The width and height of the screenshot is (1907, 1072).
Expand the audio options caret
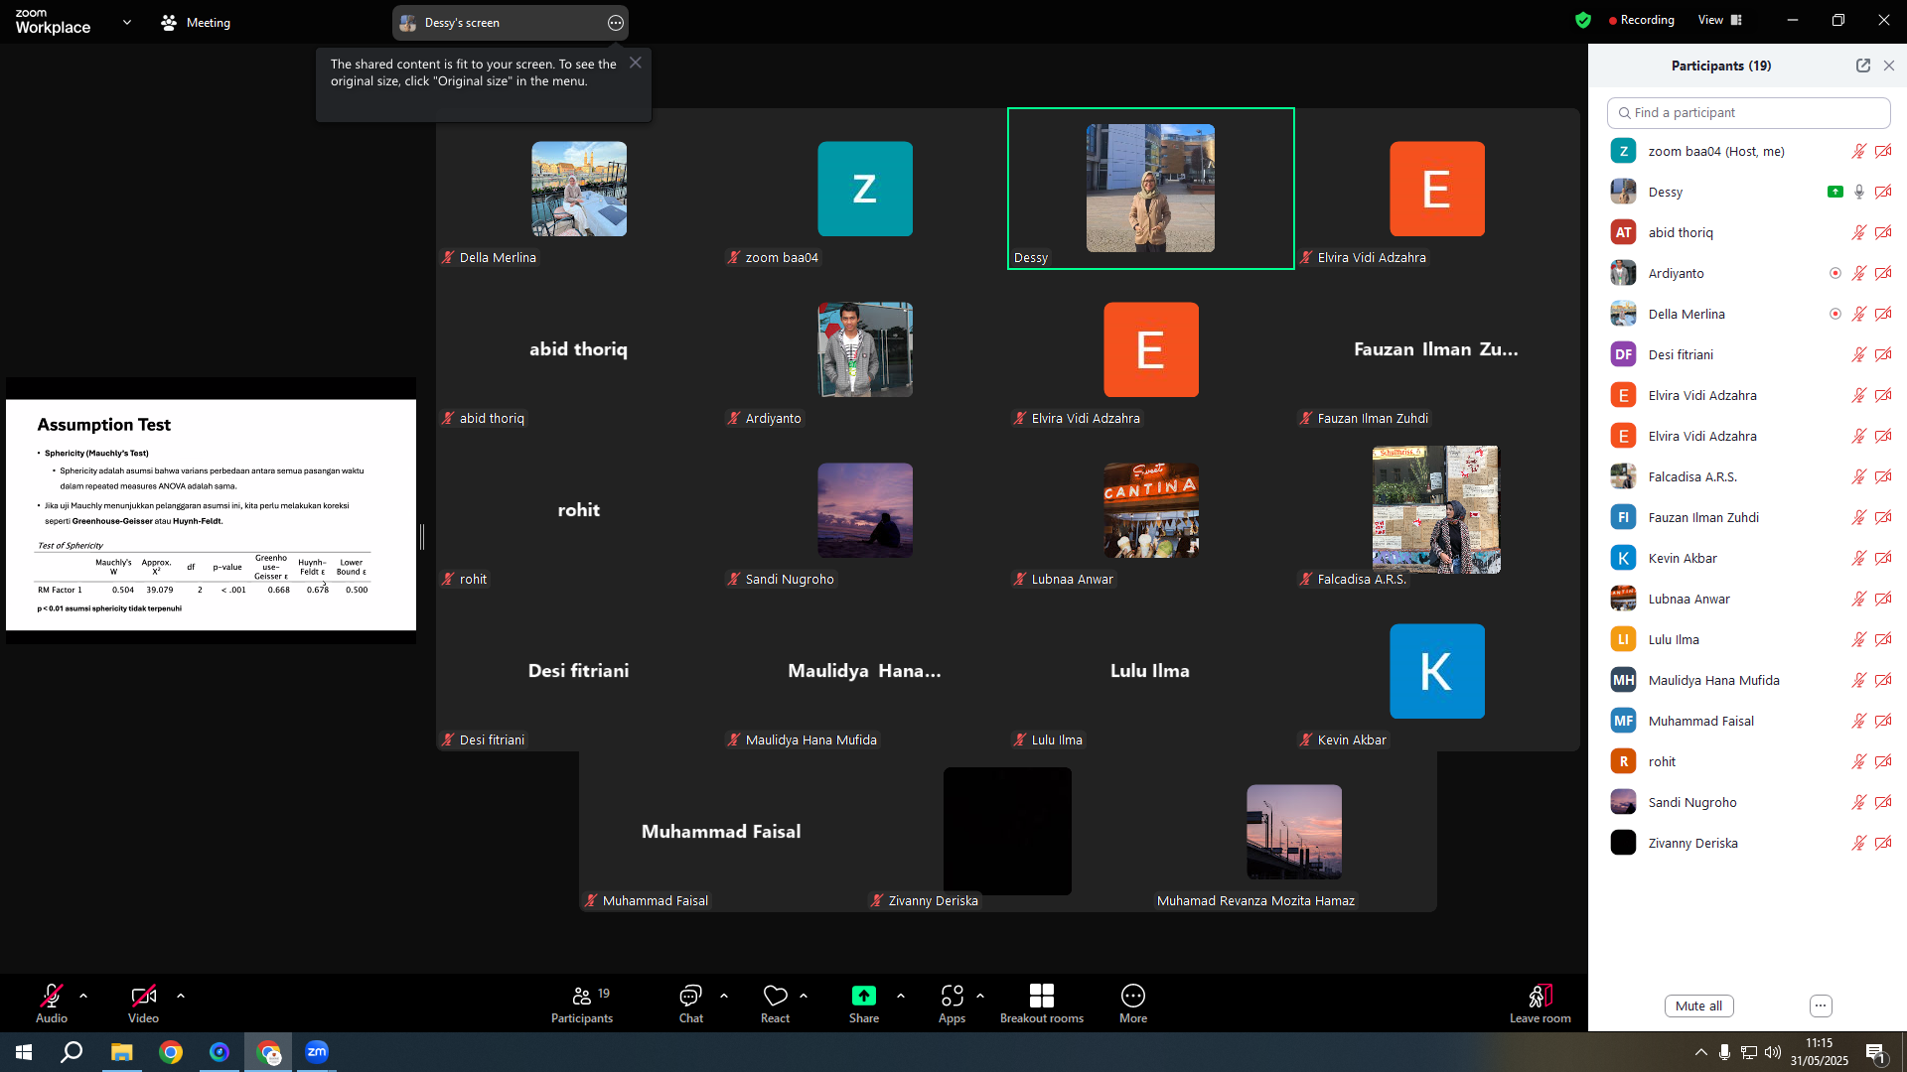83,996
